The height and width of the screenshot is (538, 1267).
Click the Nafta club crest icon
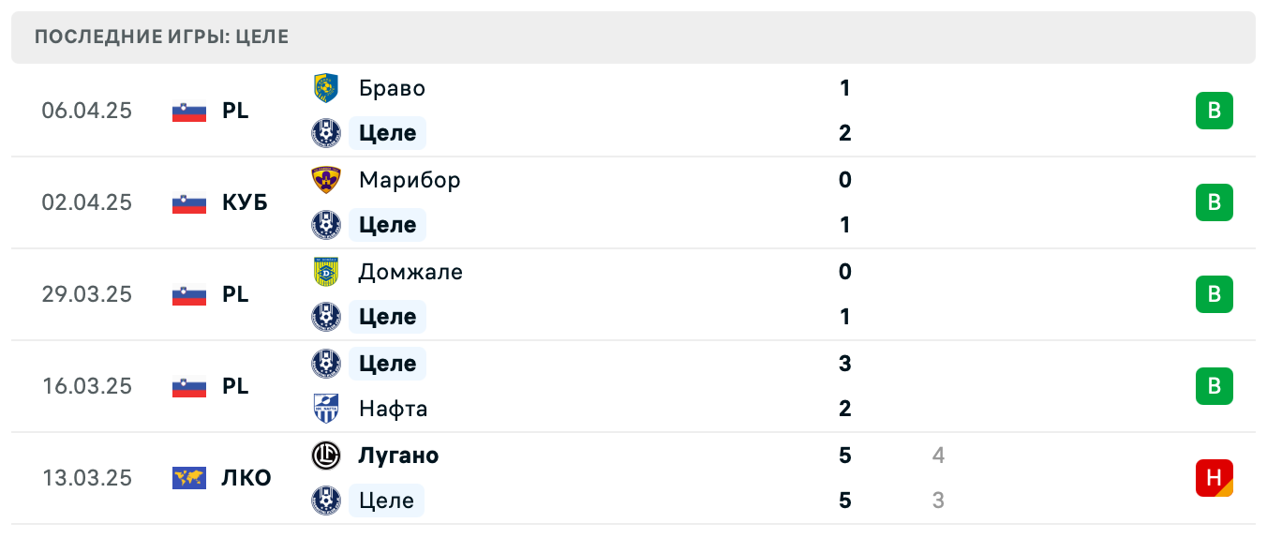325,409
